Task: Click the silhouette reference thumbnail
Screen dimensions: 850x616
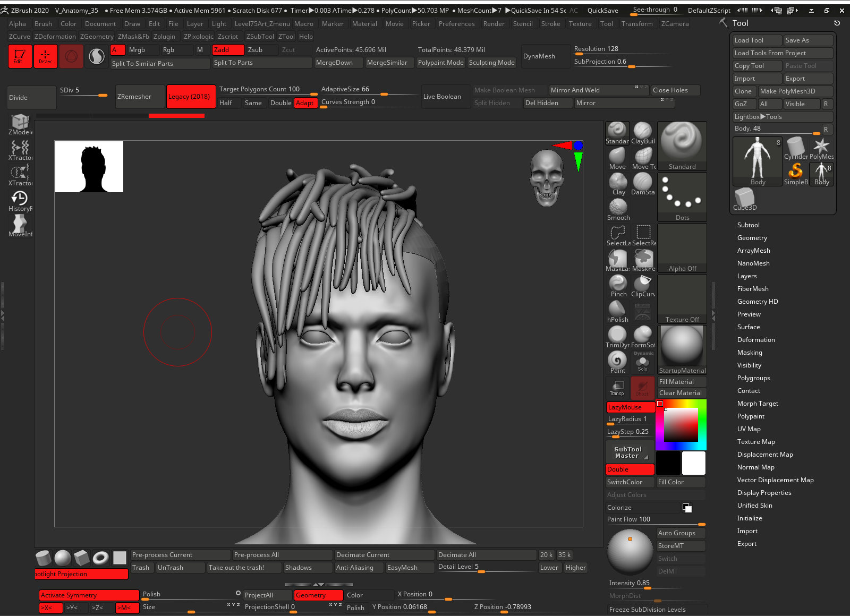Action: click(x=89, y=167)
